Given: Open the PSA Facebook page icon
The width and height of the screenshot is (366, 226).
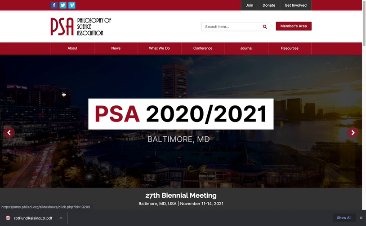Looking at the screenshot, I should coord(54,5).
